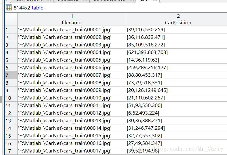Viewport: 227px width, 155px height.
Task: Select row header 6
Action: [11, 68]
